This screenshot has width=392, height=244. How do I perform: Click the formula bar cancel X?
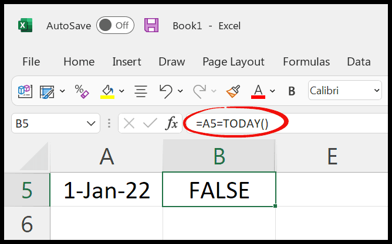point(129,123)
